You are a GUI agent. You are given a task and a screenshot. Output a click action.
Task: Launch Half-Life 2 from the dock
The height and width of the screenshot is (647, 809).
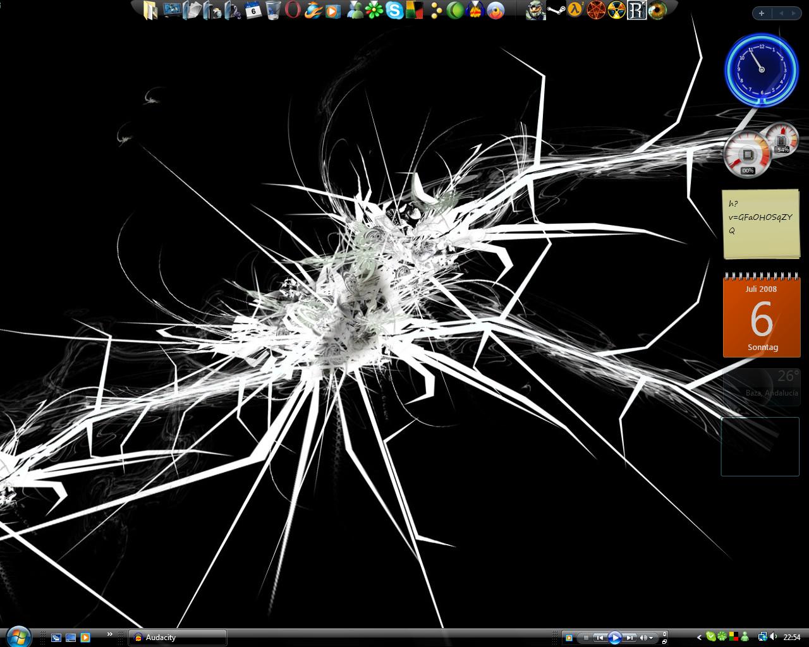coord(575,10)
